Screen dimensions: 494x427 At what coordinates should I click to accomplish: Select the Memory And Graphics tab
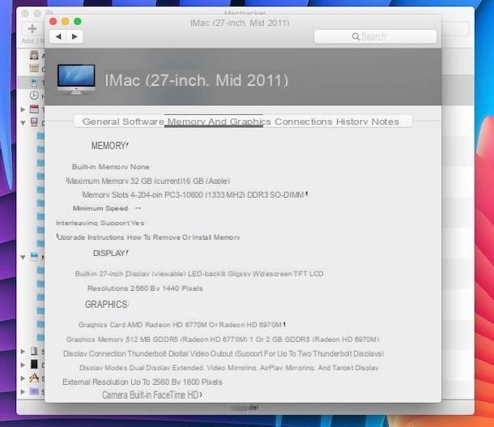click(219, 122)
